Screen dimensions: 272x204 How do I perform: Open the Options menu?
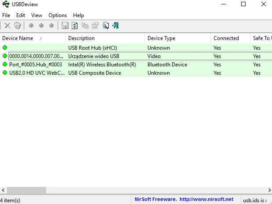pyautogui.click(x=58, y=15)
